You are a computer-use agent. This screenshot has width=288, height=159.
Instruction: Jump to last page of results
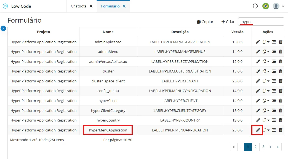(x=278, y=147)
